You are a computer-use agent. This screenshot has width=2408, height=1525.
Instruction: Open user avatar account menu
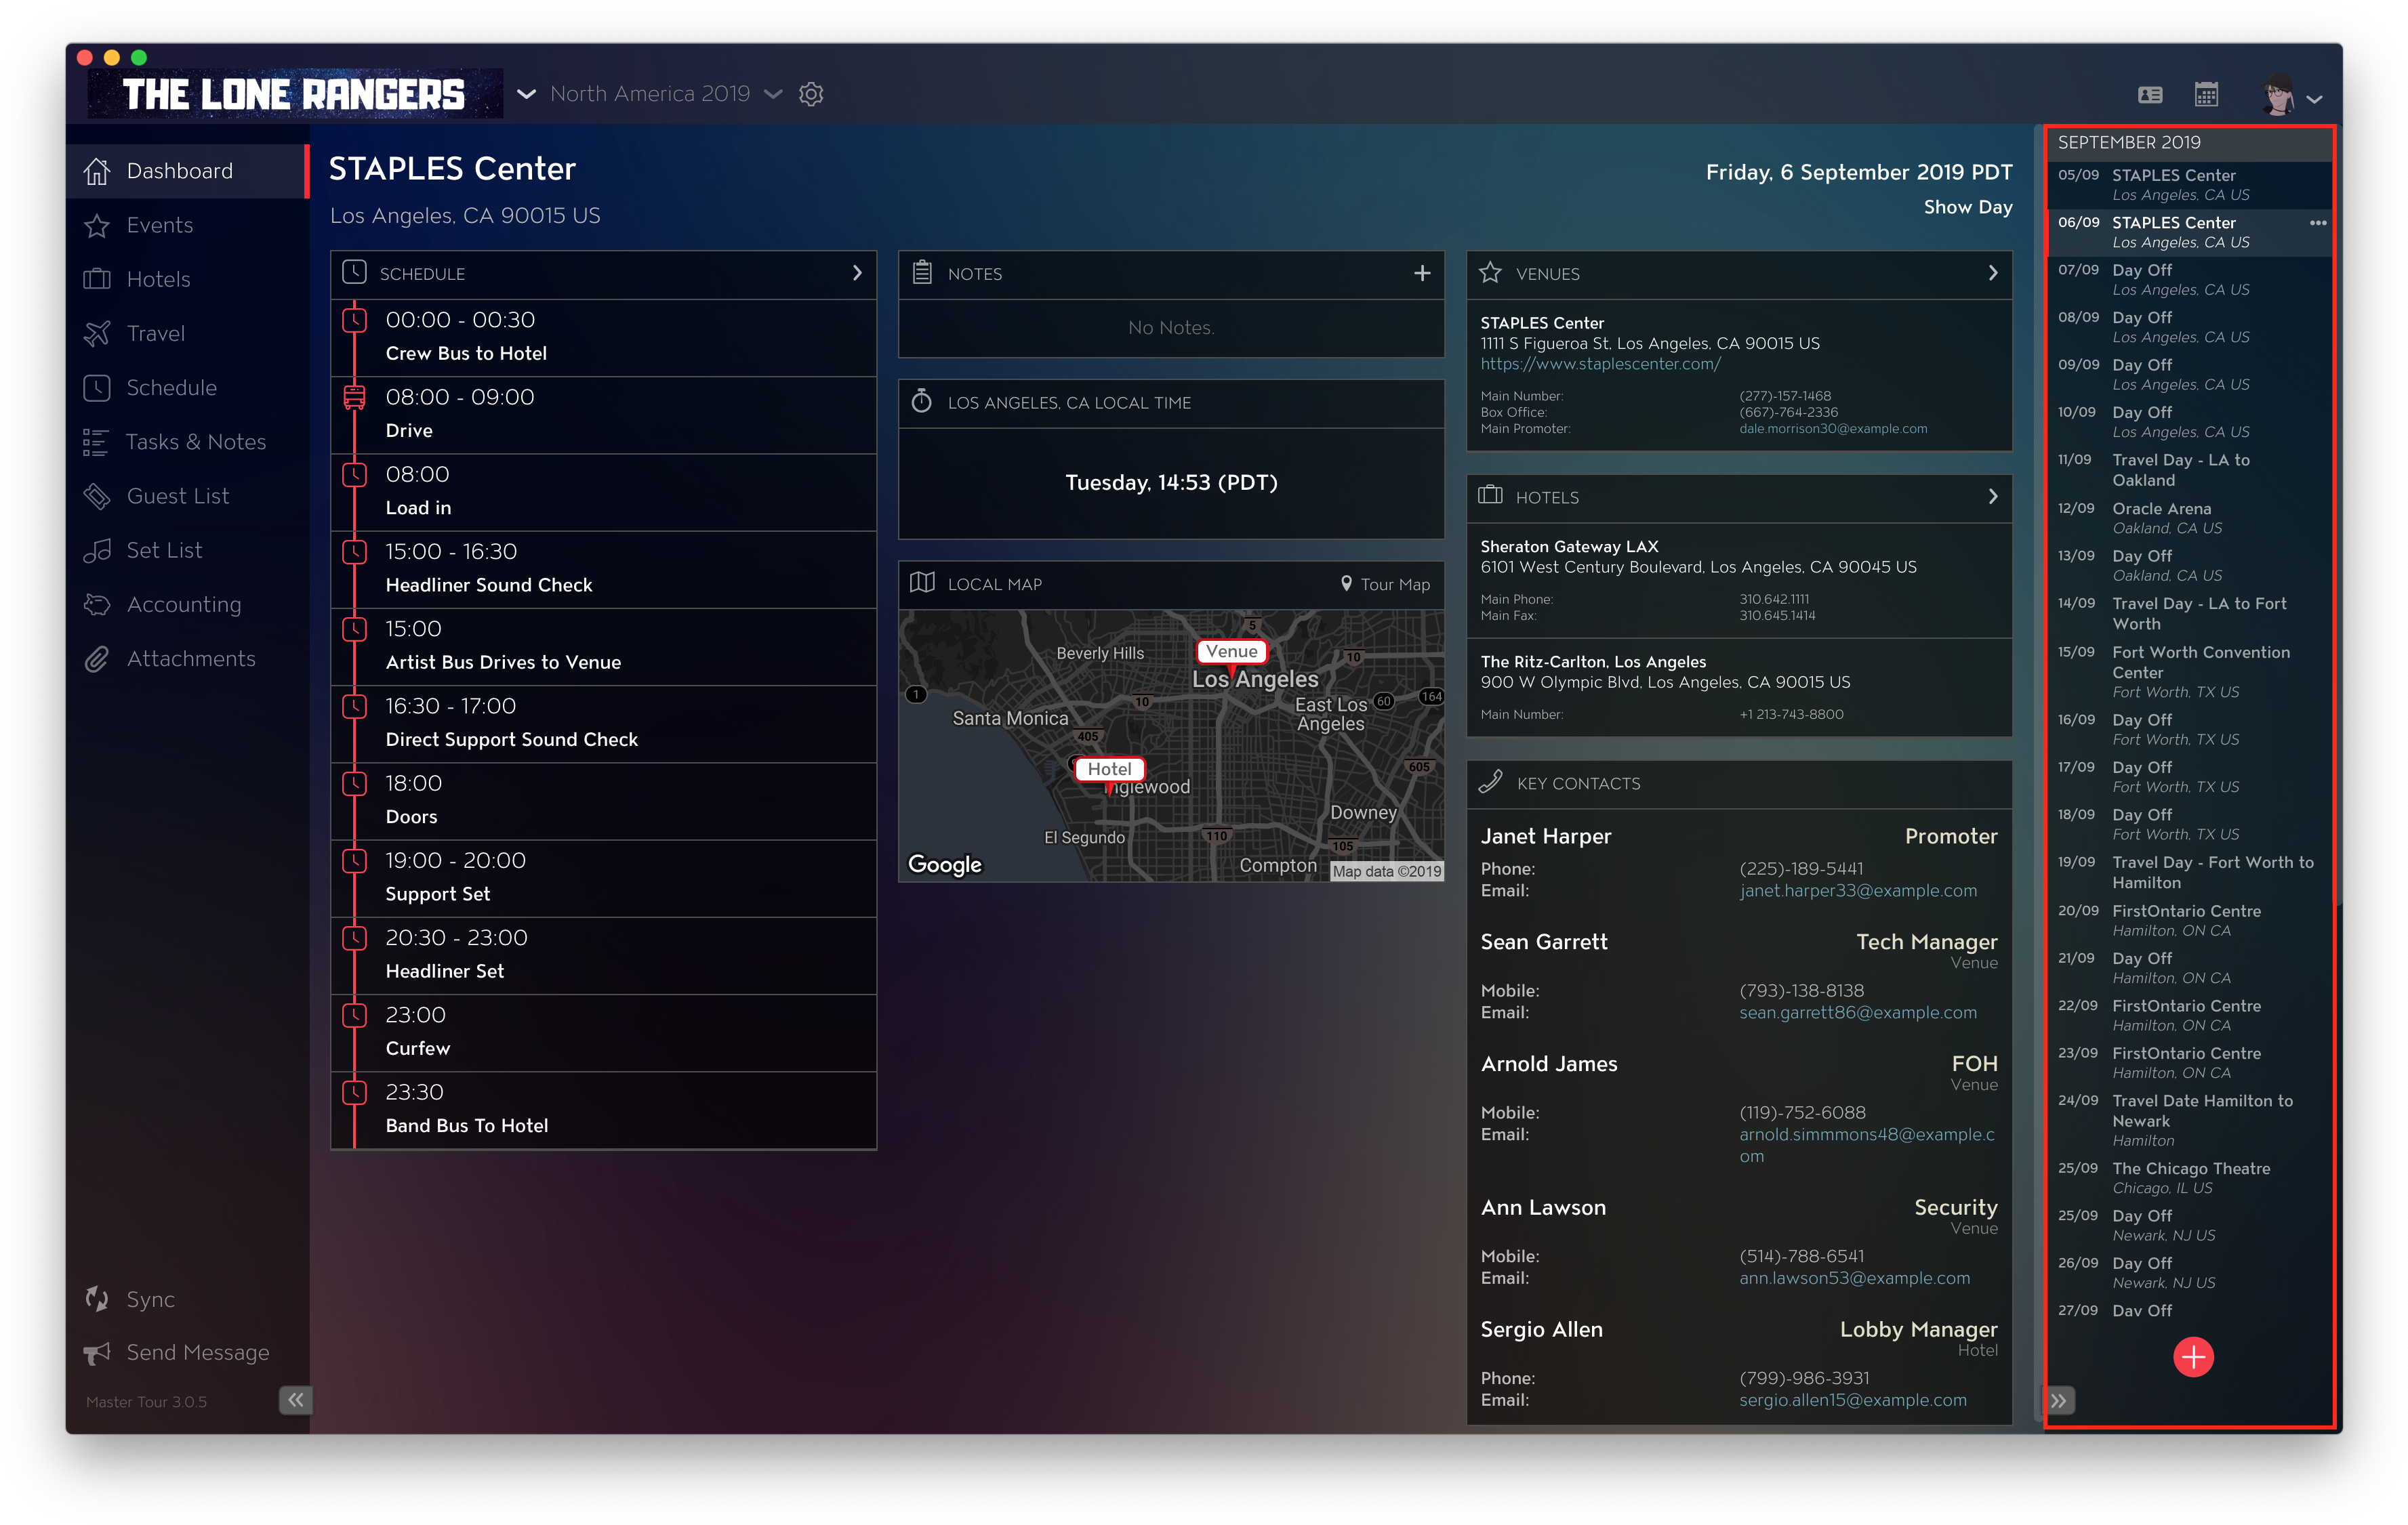pyautogui.click(x=2291, y=96)
